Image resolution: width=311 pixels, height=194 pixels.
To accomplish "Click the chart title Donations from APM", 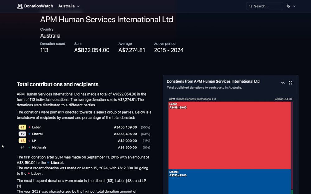I will [x=213, y=81].
